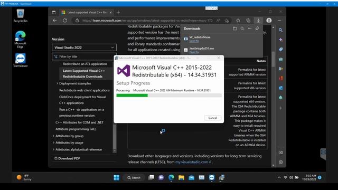Image resolution: width=338 pixels, height=190 pixels.
Task: Pin the Downloads panel
Action: [x=257, y=28]
